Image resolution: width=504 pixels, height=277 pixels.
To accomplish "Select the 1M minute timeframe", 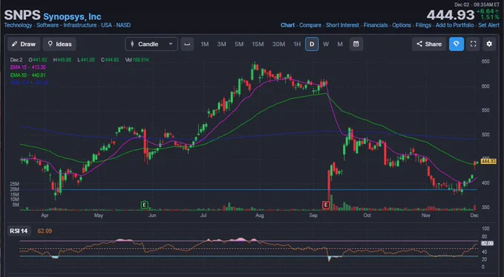I will pos(205,44).
